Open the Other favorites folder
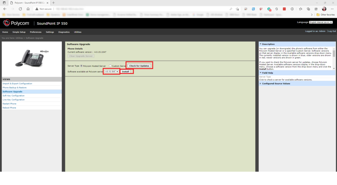The height and width of the screenshot is (185, 337). tap(325, 14)
